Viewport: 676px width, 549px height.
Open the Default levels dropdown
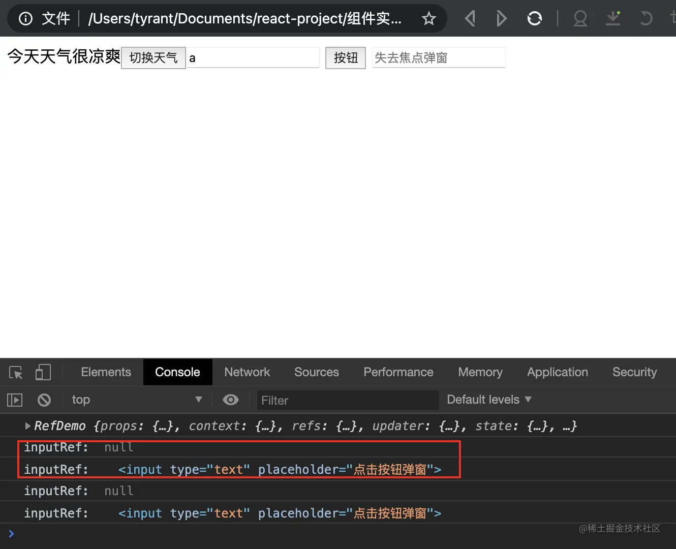point(489,400)
